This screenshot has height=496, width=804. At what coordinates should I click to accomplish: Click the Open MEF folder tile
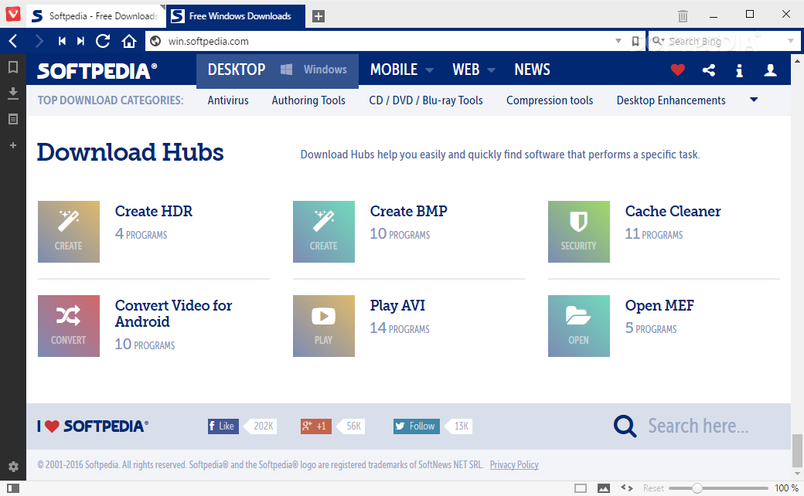[x=579, y=326]
